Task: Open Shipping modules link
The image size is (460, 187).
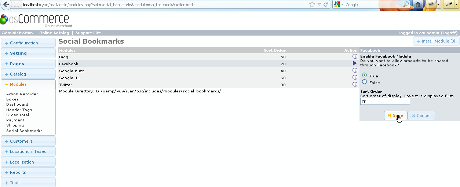Action: click(x=15, y=125)
